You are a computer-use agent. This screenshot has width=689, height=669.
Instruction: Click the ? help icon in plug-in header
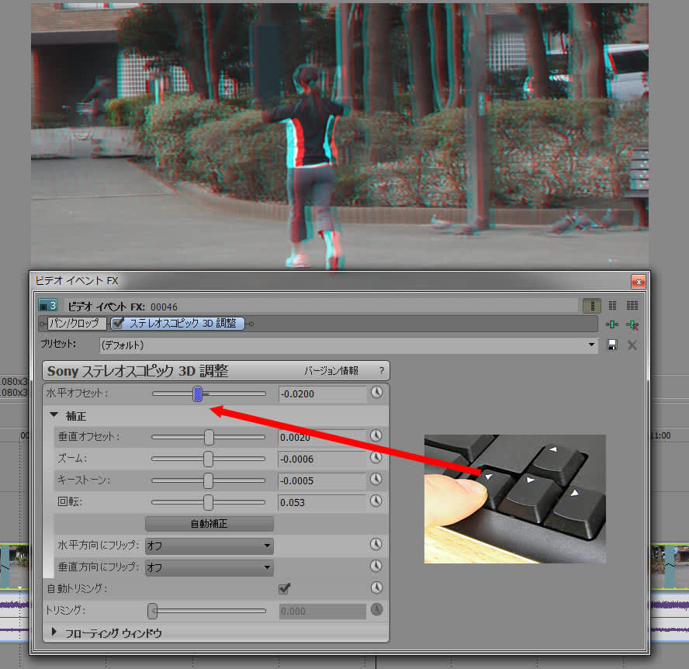[381, 371]
